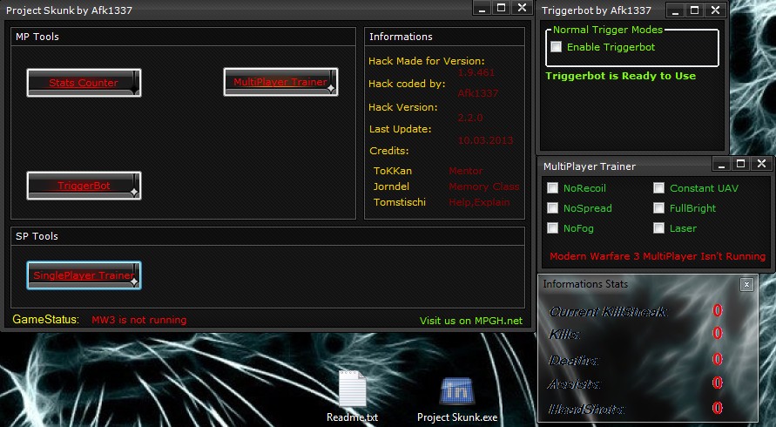Minimize the Project Skunk window
Screen dimensions: 776x427
[482, 9]
